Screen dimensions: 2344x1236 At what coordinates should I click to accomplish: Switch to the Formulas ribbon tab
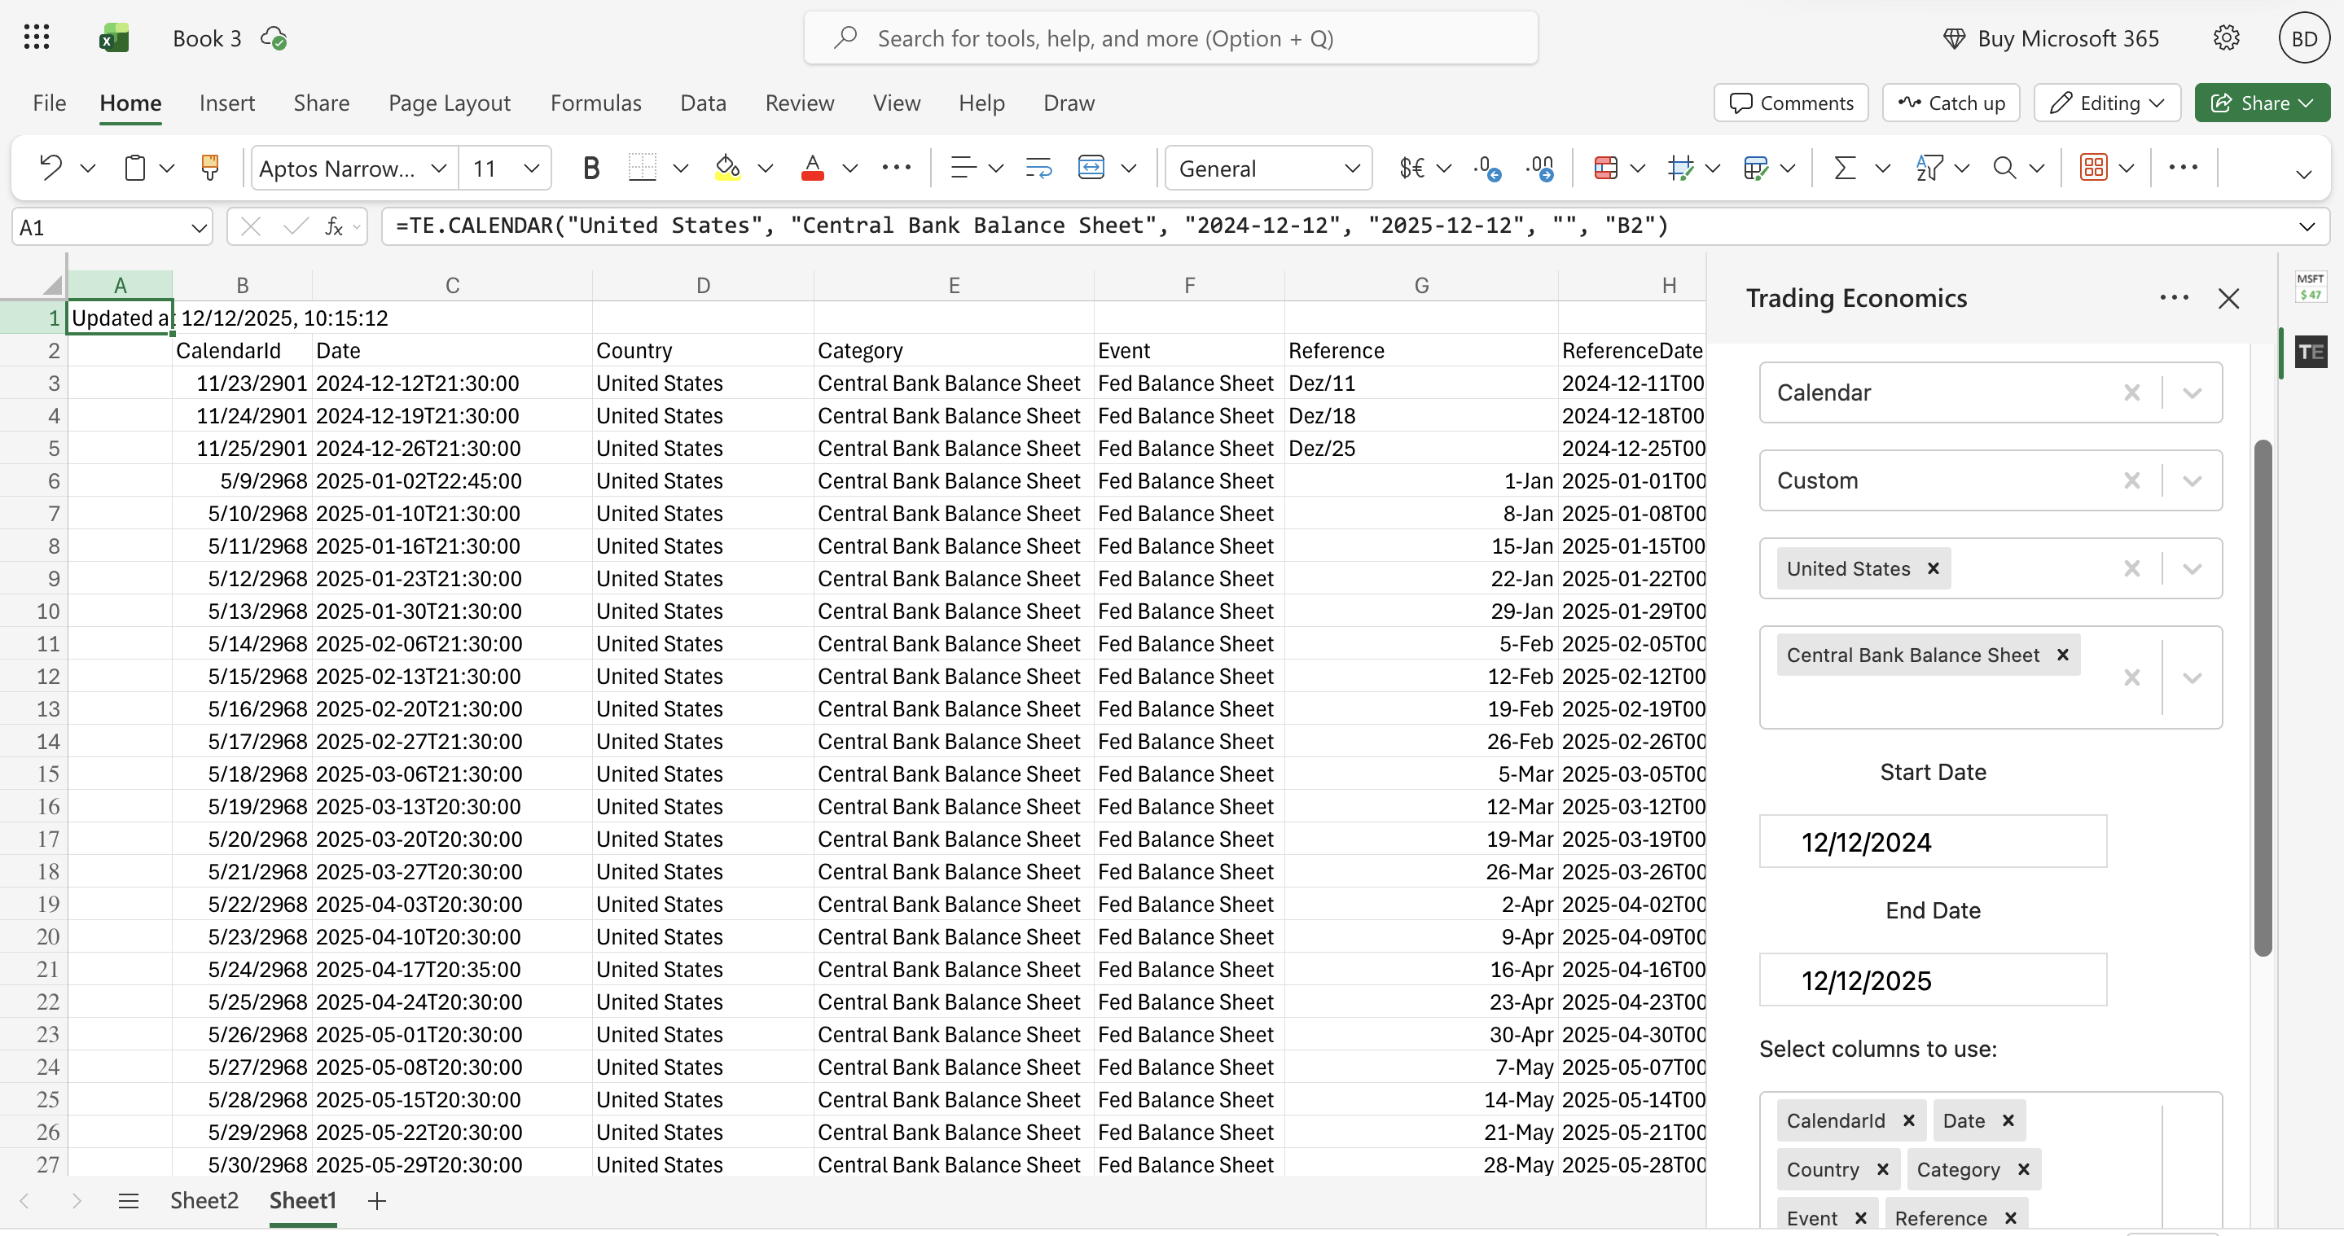point(596,103)
